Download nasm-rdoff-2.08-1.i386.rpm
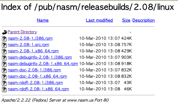Viewport: 178px width, 105px height. click(35, 83)
